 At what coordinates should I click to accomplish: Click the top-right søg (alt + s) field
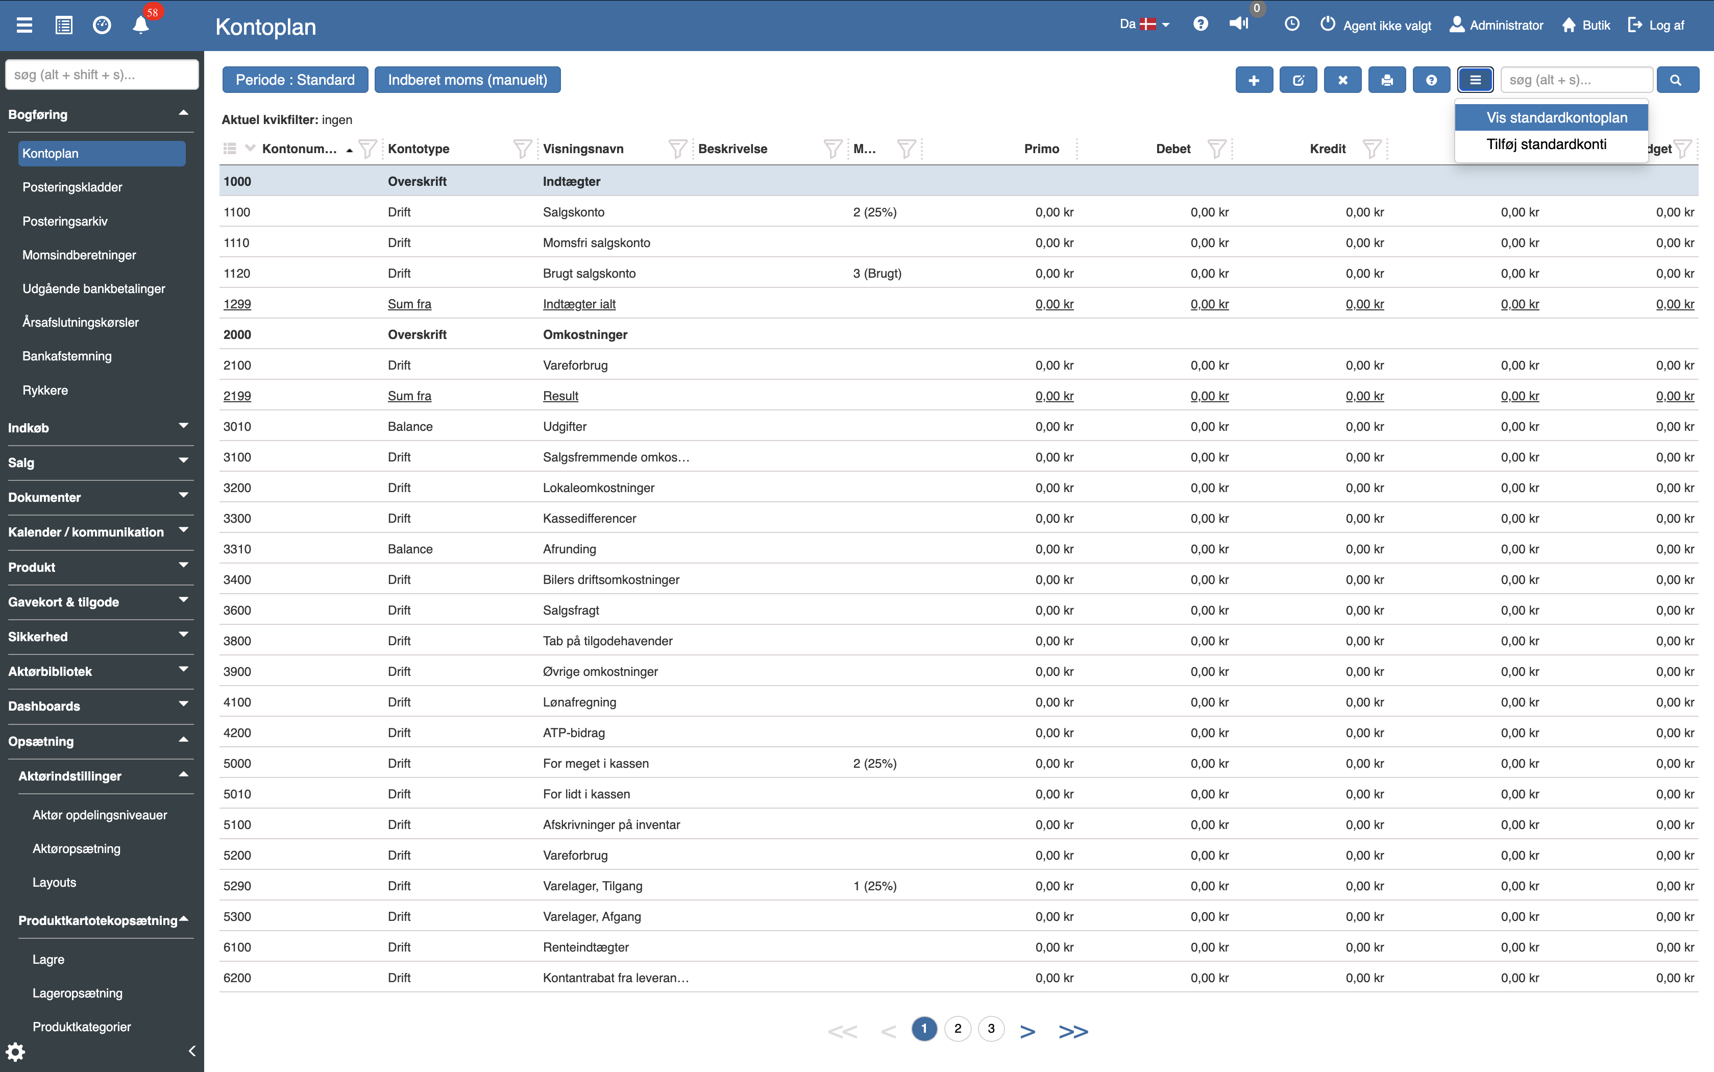[1576, 80]
